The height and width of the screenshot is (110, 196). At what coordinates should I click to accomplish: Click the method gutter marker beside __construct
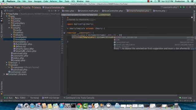click(64, 33)
